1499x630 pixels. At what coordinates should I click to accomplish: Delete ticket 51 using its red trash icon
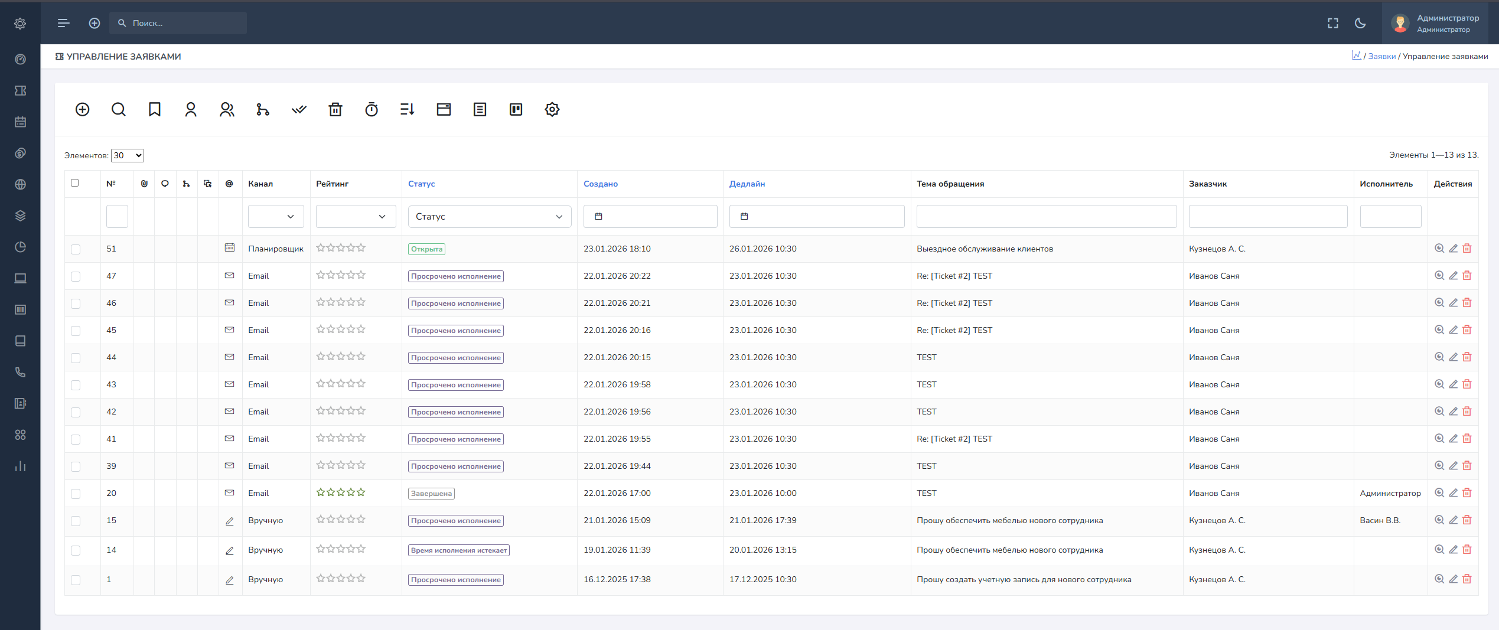(x=1467, y=249)
